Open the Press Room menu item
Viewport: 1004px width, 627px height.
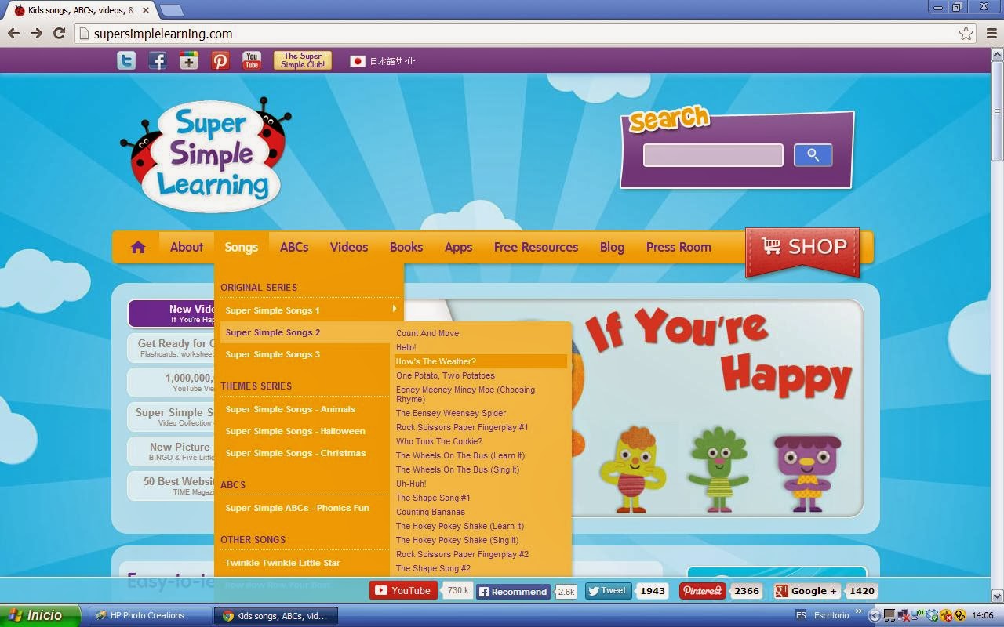click(x=678, y=247)
